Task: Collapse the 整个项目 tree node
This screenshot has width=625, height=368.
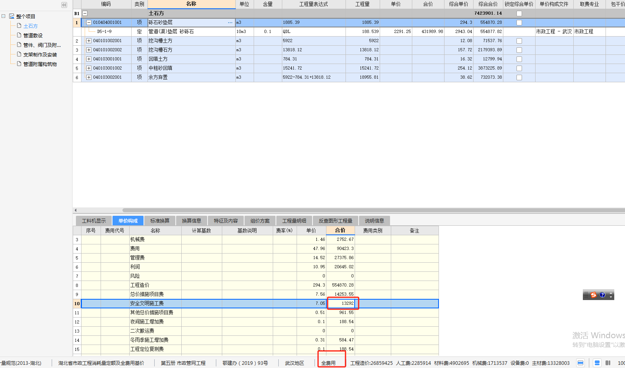Action: pyautogui.click(x=3, y=16)
